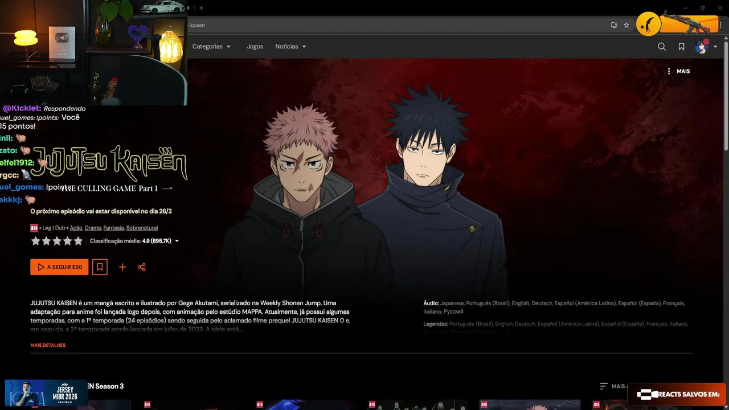The image size is (729, 410).
Task: Add series to watchlist bookmark button
Action: 100,267
